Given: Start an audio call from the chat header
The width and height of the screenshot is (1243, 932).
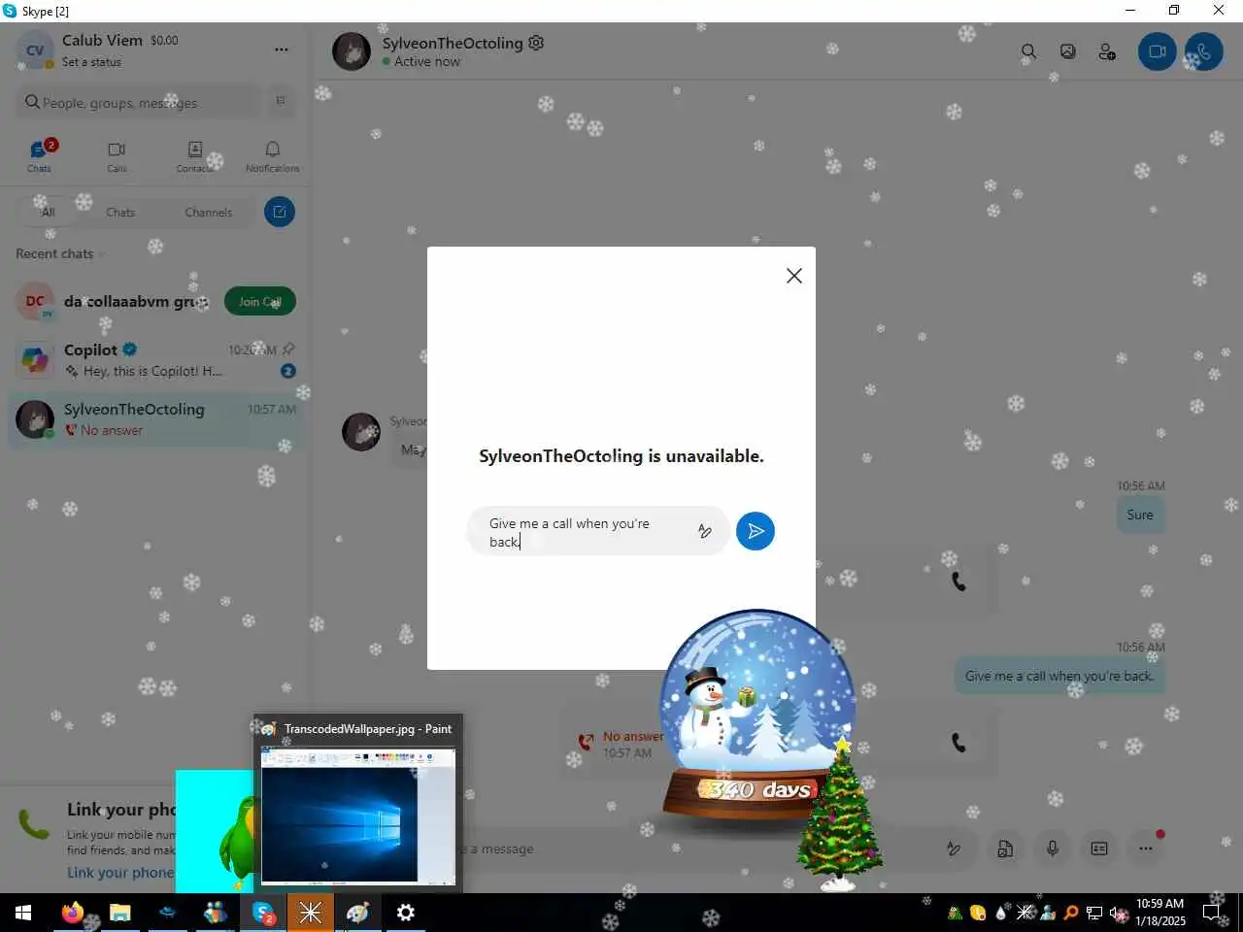Looking at the screenshot, I should [x=1204, y=51].
